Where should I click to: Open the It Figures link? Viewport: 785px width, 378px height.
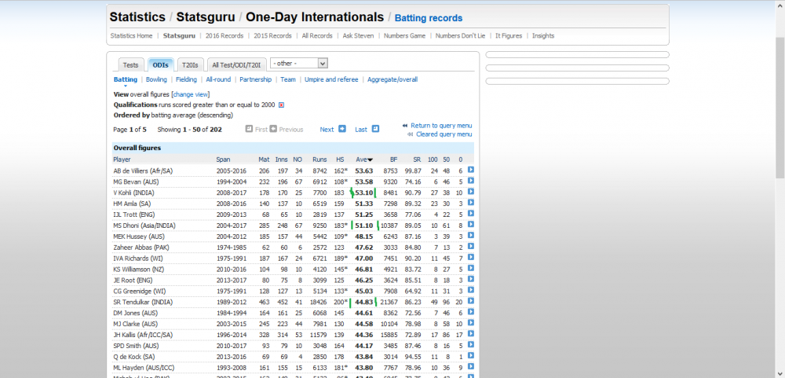coord(509,35)
